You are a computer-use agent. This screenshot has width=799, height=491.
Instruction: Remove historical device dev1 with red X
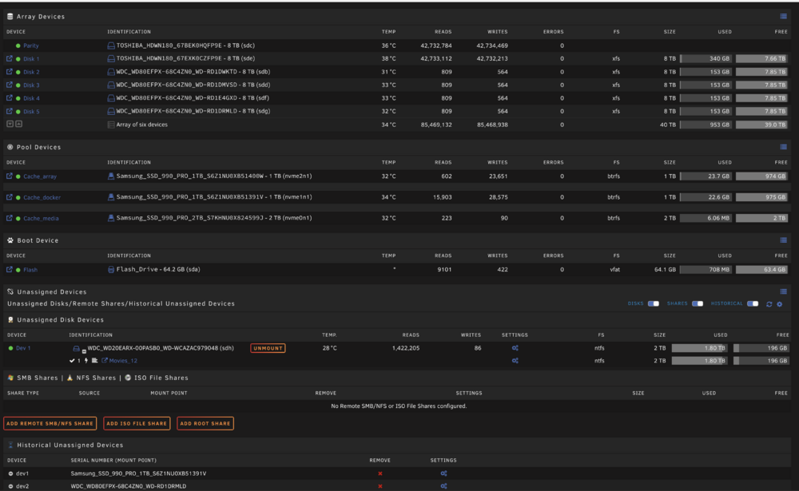380,473
